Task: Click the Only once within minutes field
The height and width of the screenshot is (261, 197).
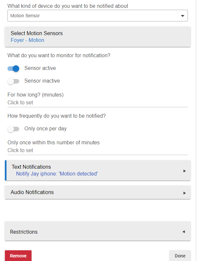Action: pyautogui.click(x=98, y=150)
